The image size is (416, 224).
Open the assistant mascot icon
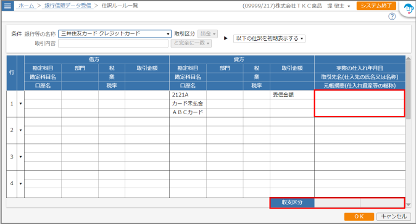(408, 9)
